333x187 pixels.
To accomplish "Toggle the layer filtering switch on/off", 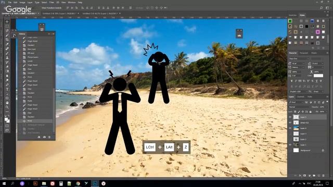I will tap(327, 102).
